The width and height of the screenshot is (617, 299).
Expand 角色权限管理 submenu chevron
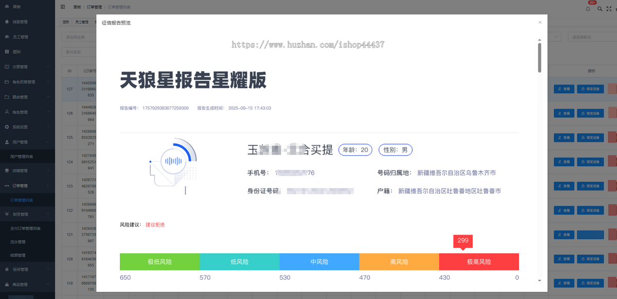click(48, 82)
